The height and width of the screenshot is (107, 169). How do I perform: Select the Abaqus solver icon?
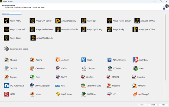pyautogui.click(x=6, y=60)
